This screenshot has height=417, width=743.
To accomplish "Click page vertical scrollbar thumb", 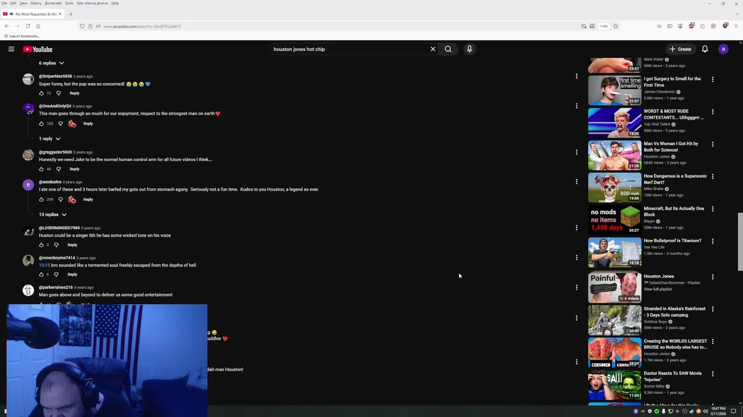I will (740, 242).
